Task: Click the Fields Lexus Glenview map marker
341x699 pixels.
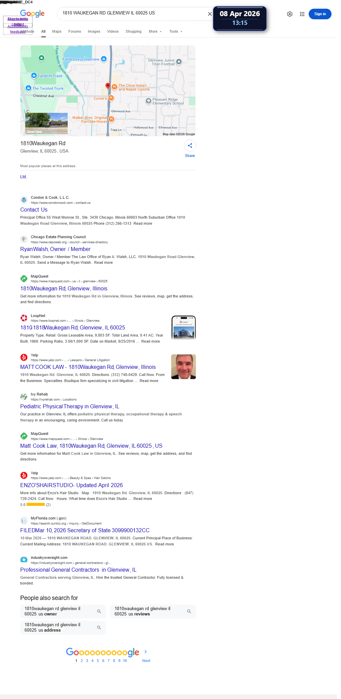Action: 104,59
